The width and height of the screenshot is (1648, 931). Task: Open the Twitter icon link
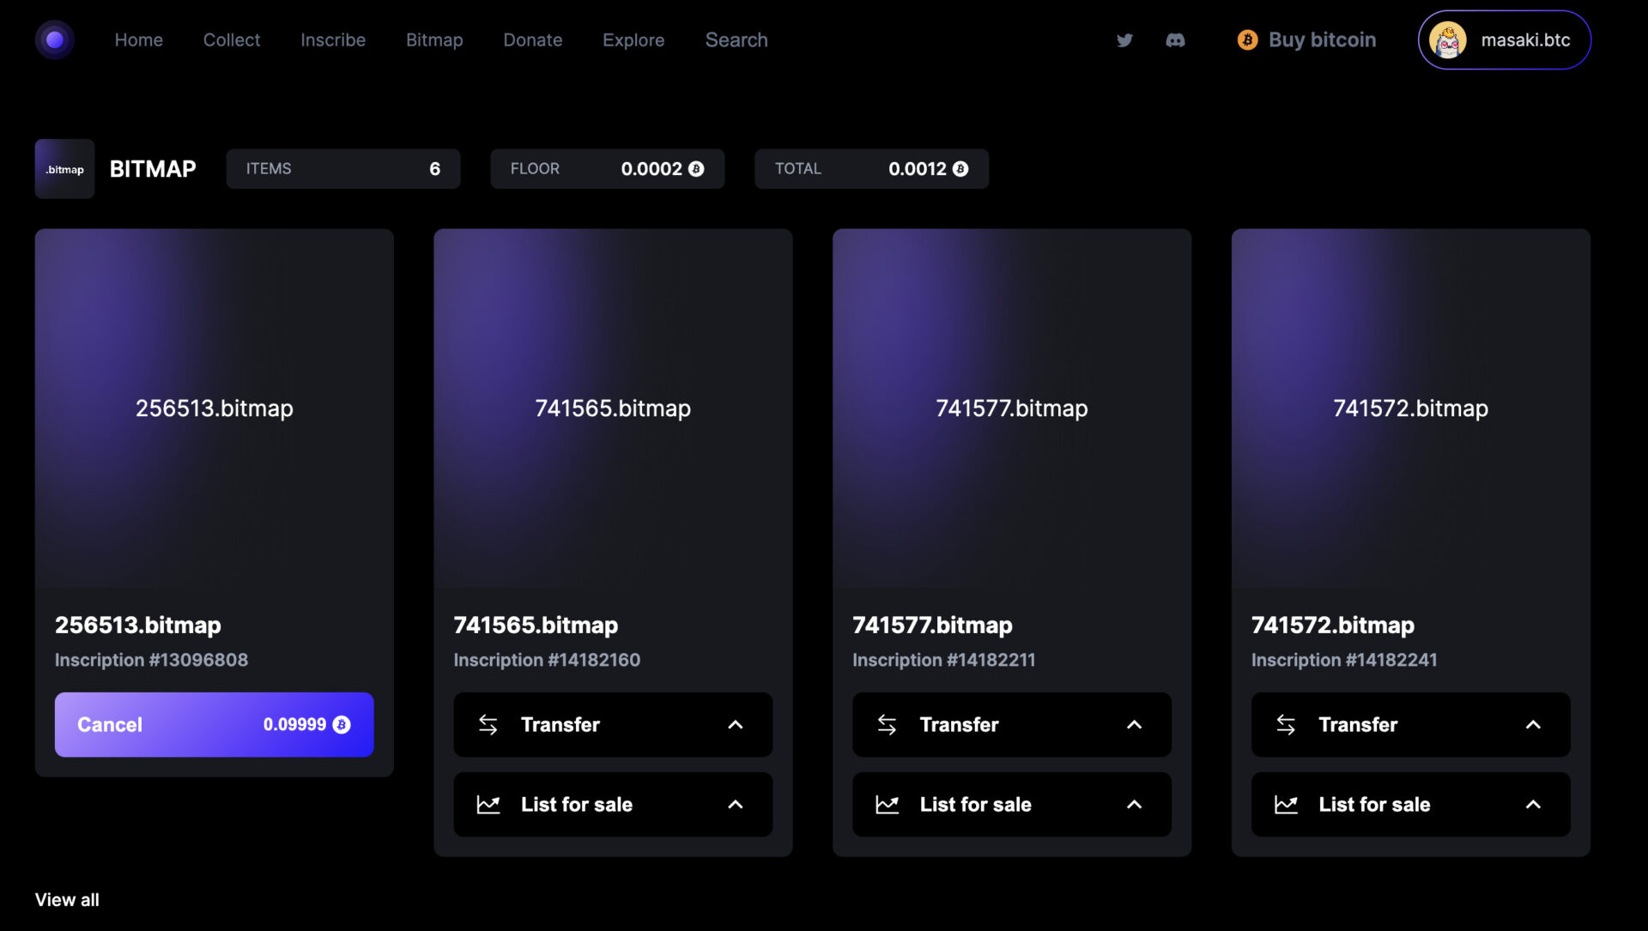tap(1124, 39)
